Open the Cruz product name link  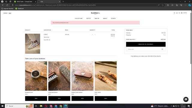[46, 34]
